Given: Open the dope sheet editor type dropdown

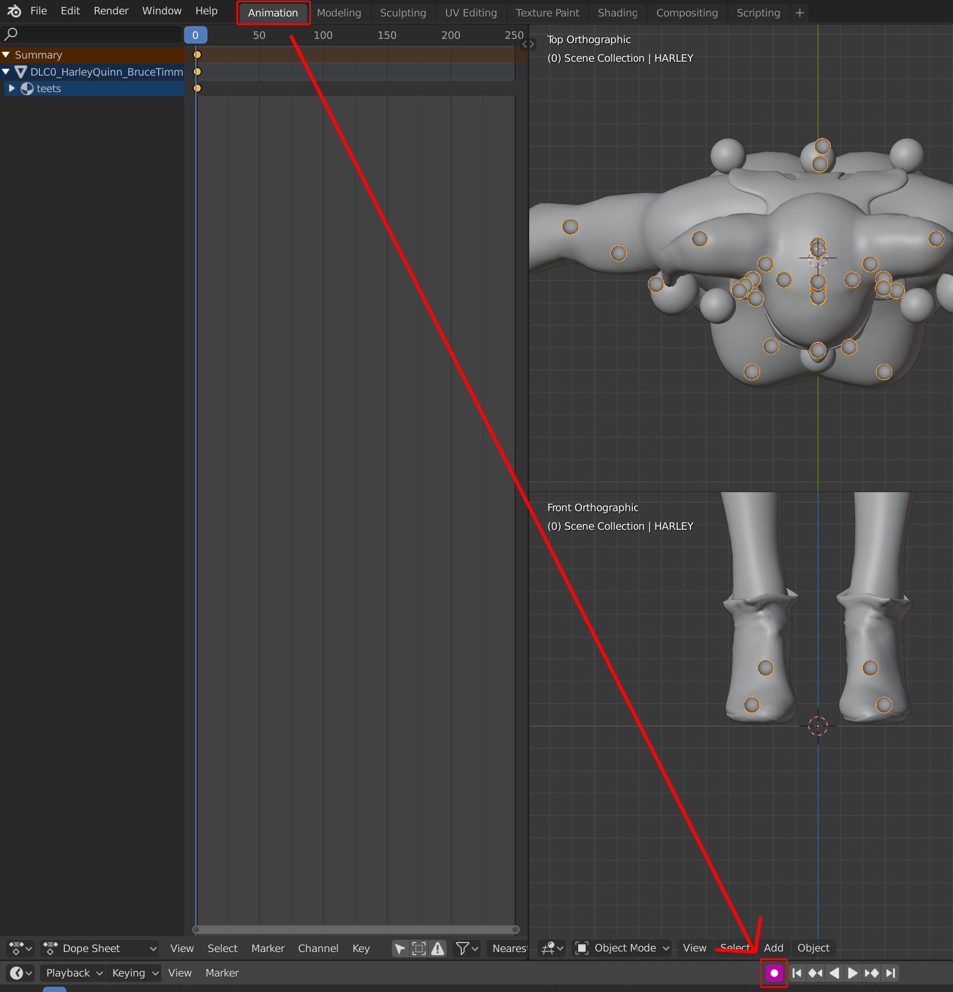Looking at the screenshot, I should 20,948.
